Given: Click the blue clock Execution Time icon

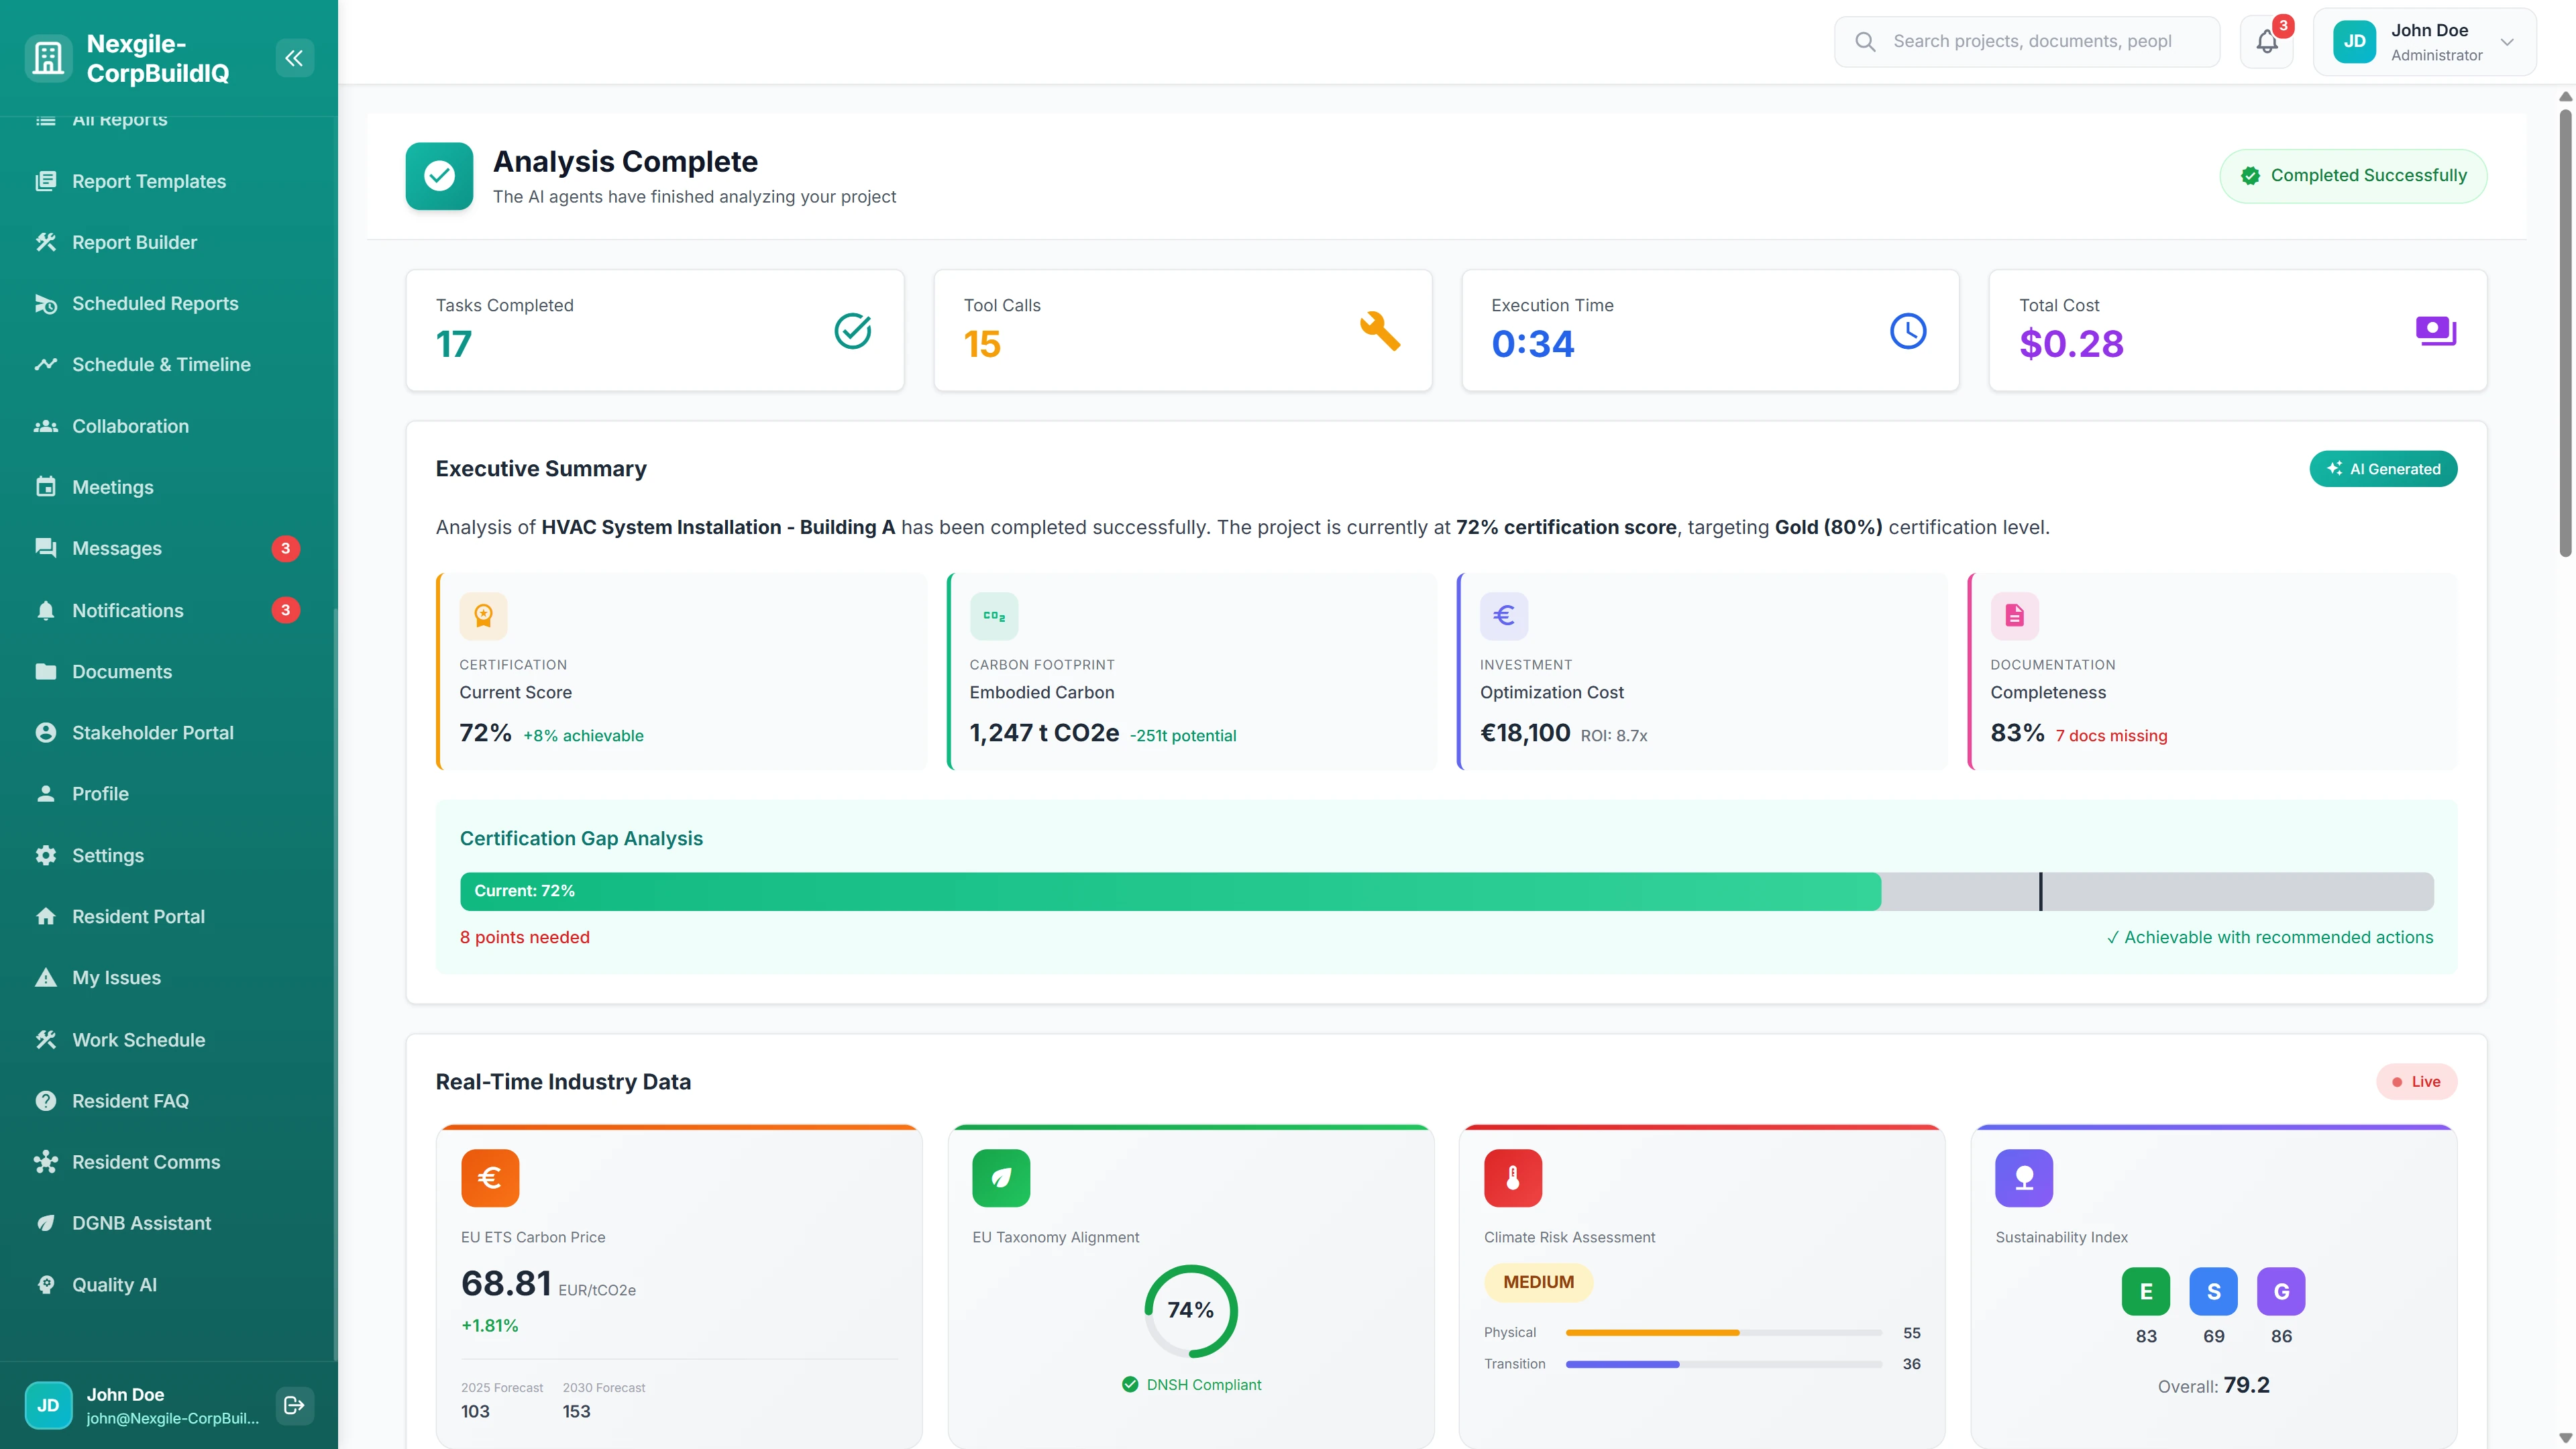Looking at the screenshot, I should (1907, 331).
